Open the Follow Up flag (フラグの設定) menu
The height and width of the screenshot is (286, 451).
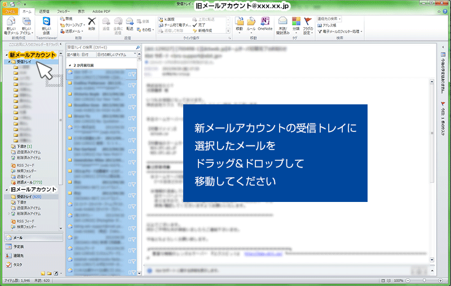[x=308, y=26]
